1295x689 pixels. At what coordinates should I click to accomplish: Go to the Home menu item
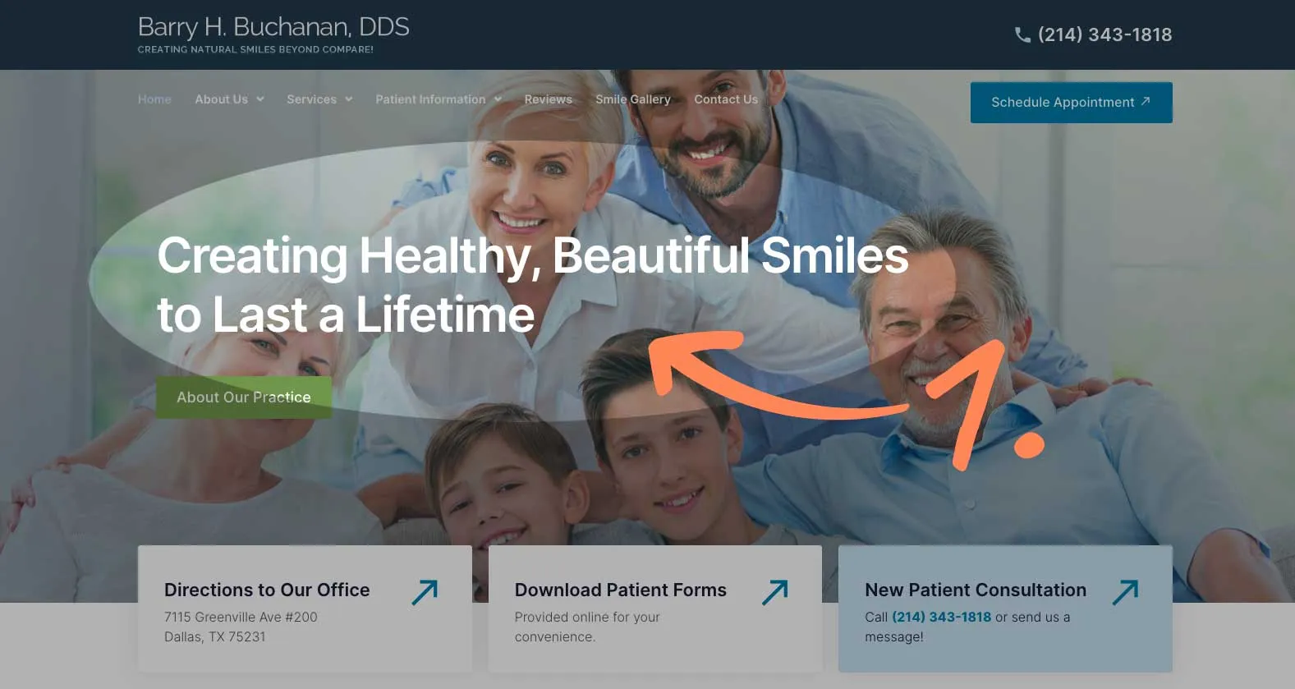click(154, 99)
